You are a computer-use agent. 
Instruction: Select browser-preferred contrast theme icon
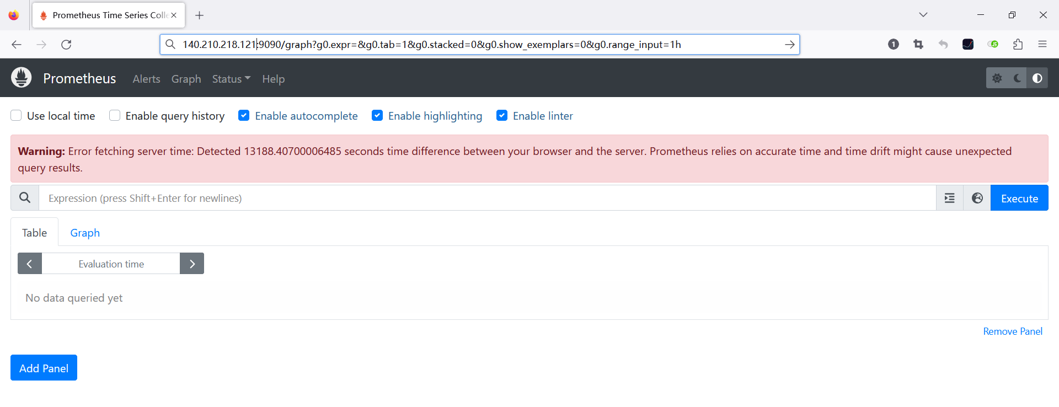click(x=1037, y=78)
